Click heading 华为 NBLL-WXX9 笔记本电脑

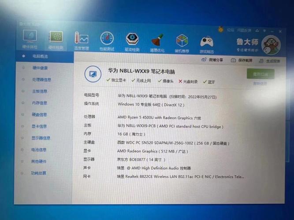coord(141,71)
